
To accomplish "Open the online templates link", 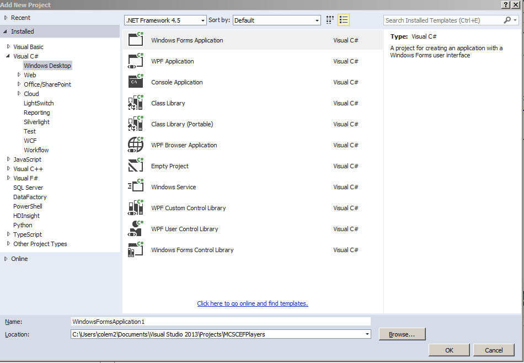I will coord(253,303).
